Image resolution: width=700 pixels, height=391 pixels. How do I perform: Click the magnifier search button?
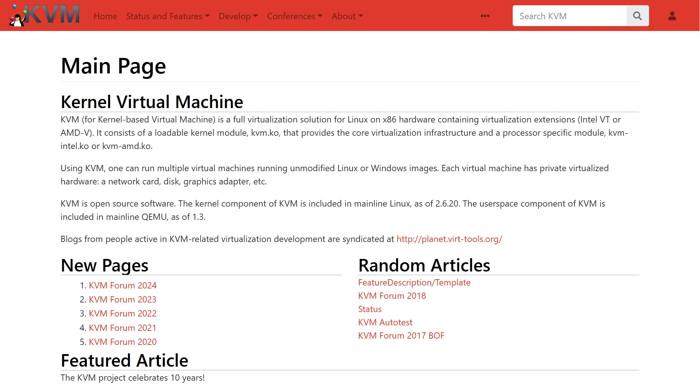pyautogui.click(x=637, y=16)
